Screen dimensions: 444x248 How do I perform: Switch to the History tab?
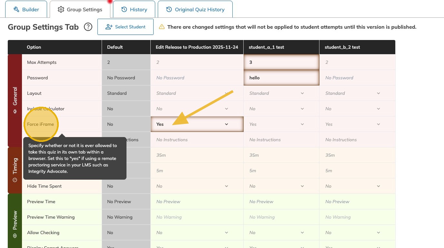click(134, 9)
